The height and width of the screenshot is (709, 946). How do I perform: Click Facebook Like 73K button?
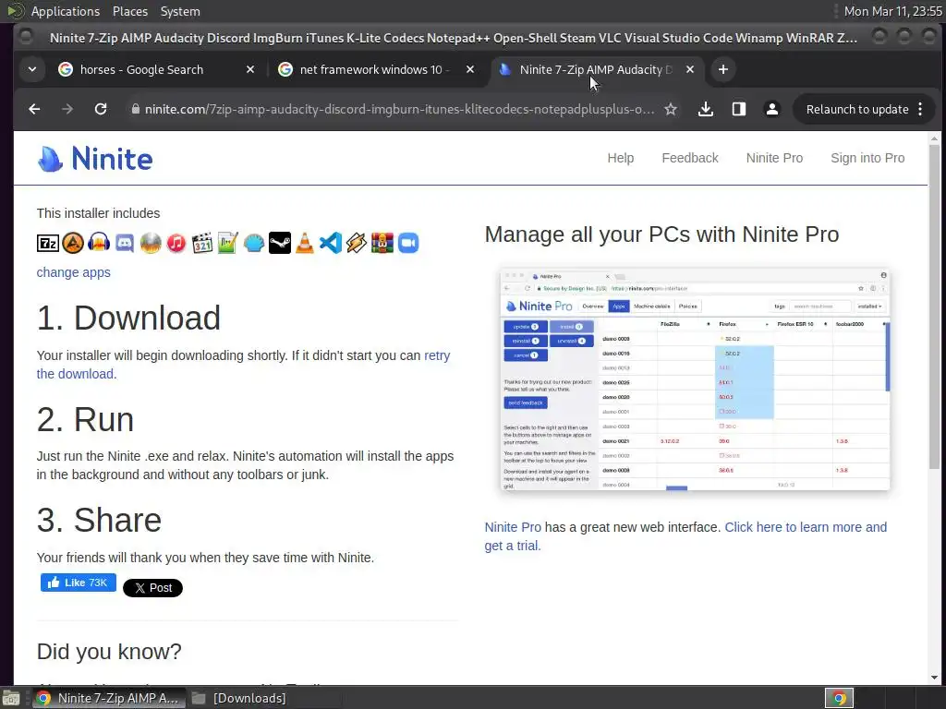[x=79, y=583]
